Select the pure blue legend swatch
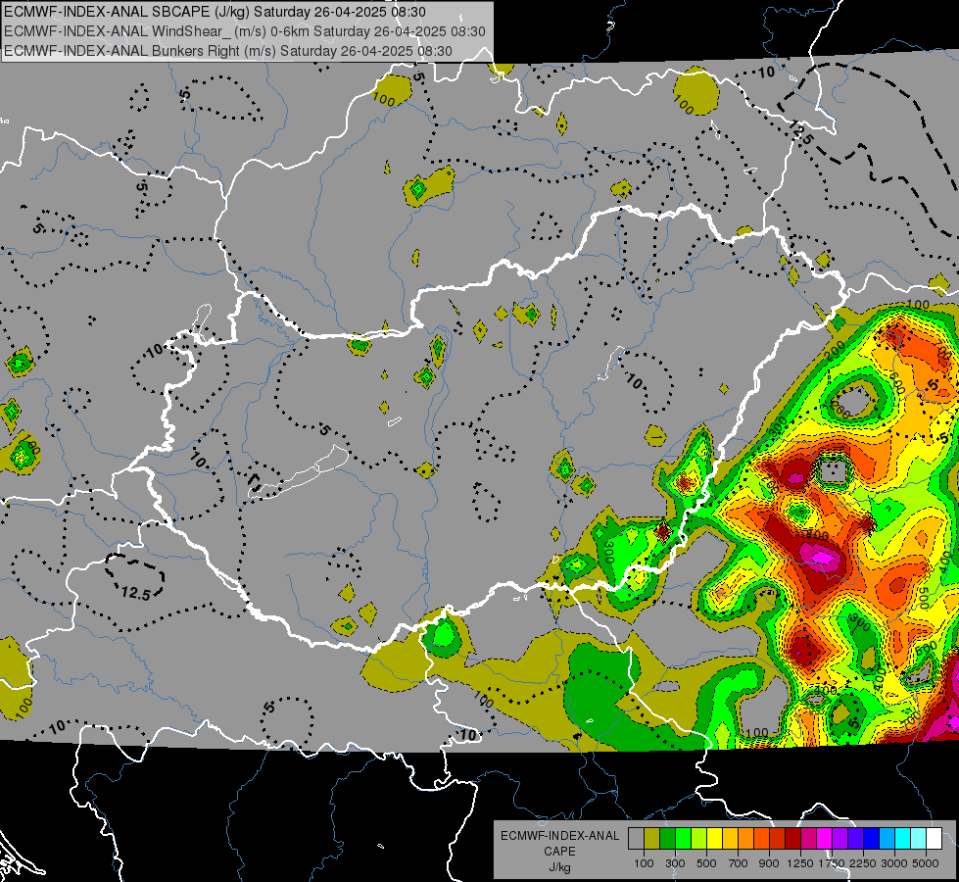The image size is (959, 882). pyautogui.click(x=872, y=839)
